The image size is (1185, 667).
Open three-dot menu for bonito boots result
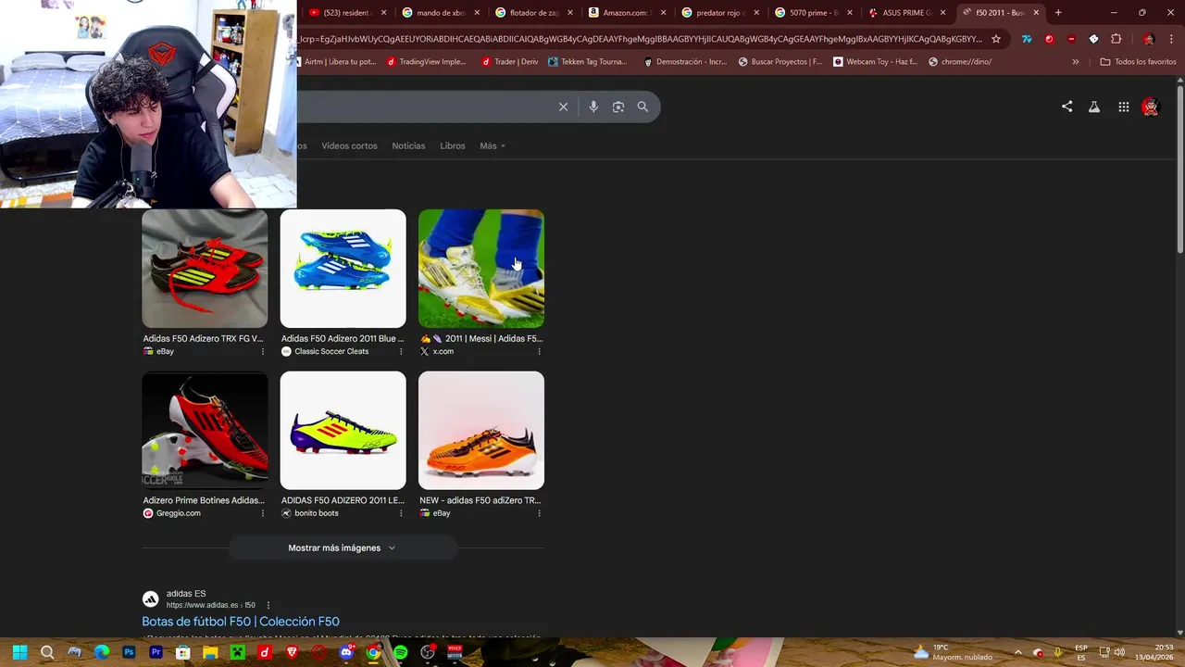[401, 513]
